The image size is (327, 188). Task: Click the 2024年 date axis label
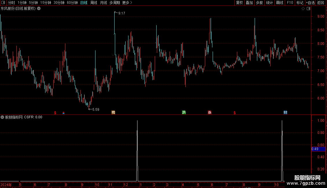6,185
